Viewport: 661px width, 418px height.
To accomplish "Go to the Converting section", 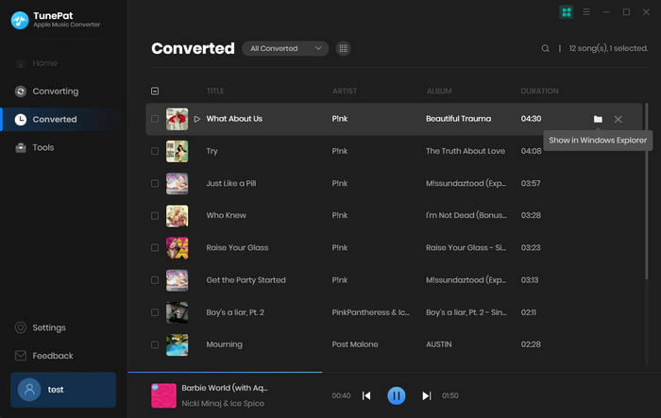I will click(47, 91).
